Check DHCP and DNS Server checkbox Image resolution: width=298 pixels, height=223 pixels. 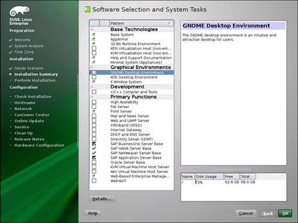(x=94, y=135)
